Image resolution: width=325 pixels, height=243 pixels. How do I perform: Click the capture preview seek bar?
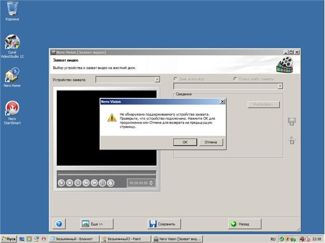pos(107,175)
